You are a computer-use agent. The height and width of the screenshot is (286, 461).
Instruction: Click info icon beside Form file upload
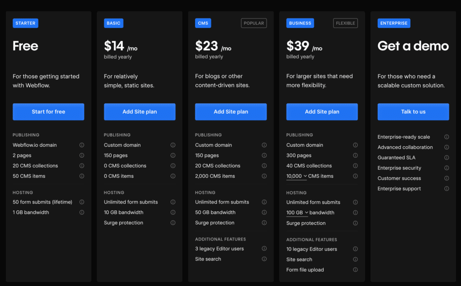[x=356, y=269]
